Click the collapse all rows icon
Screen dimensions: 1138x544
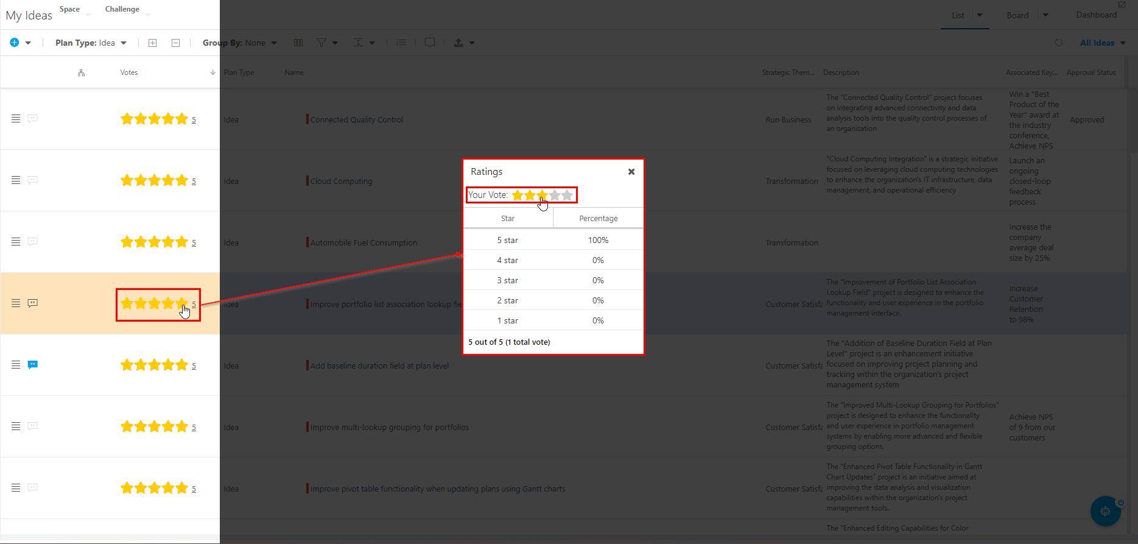(175, 43)
